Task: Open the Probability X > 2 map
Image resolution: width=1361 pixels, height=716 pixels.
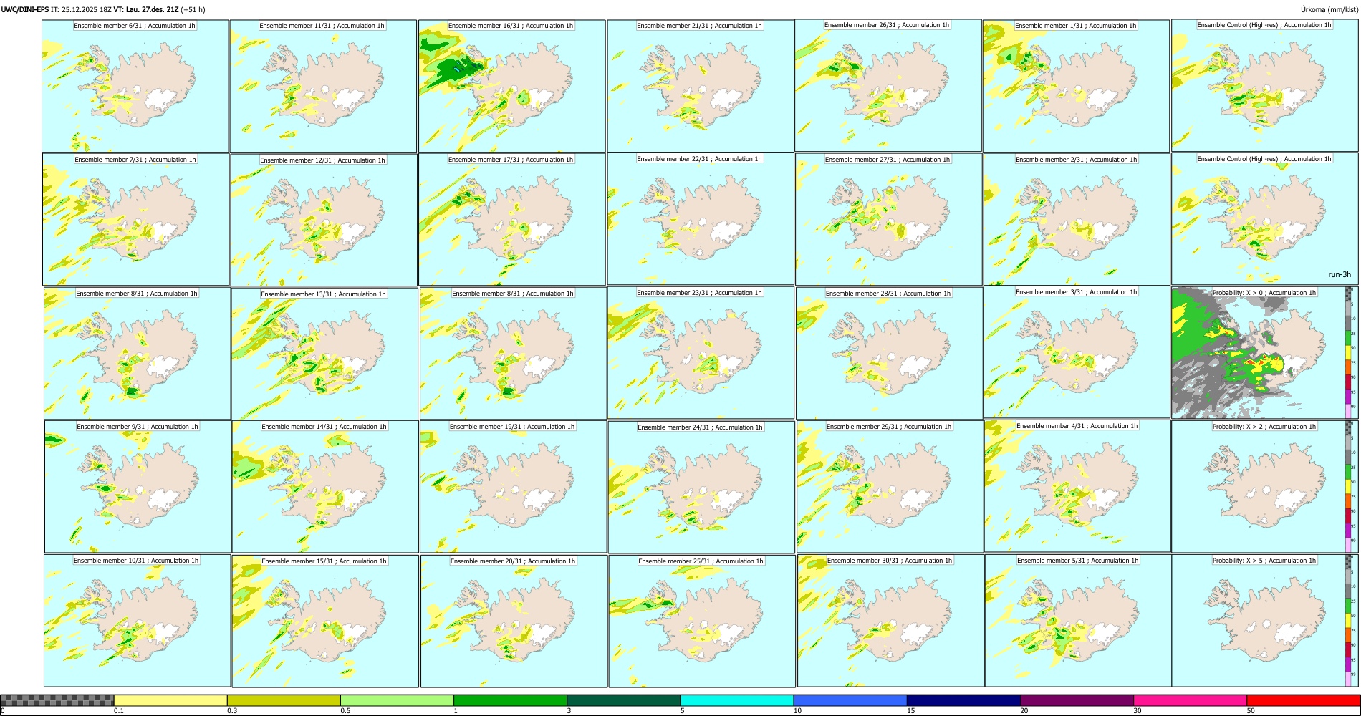Action: pos(1258,486)
